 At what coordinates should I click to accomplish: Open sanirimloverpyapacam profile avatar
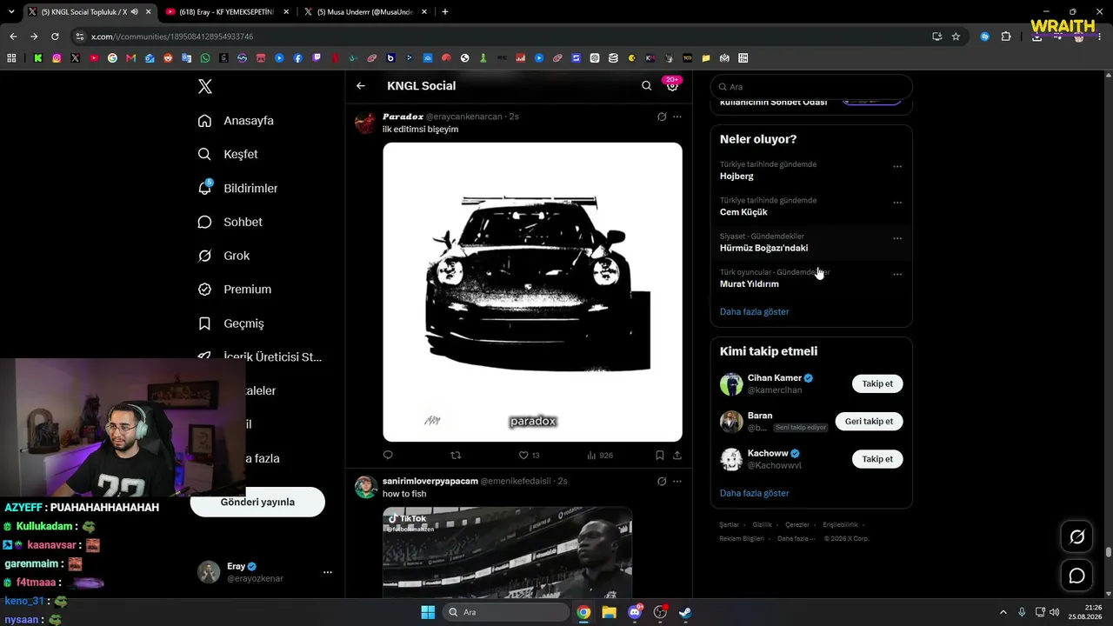[x=365, y=487]
